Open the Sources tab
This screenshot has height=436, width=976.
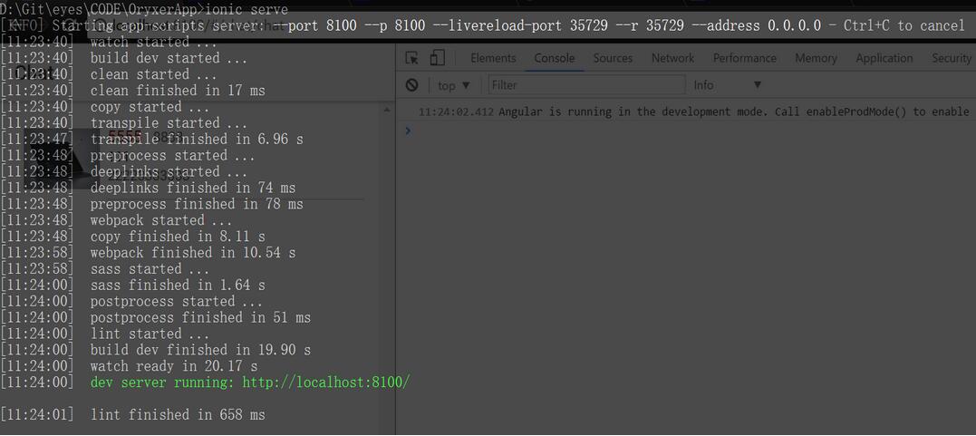coord(613,58)
